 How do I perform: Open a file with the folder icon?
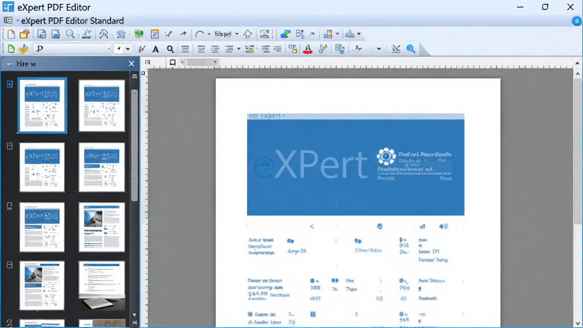click(24, 34)
